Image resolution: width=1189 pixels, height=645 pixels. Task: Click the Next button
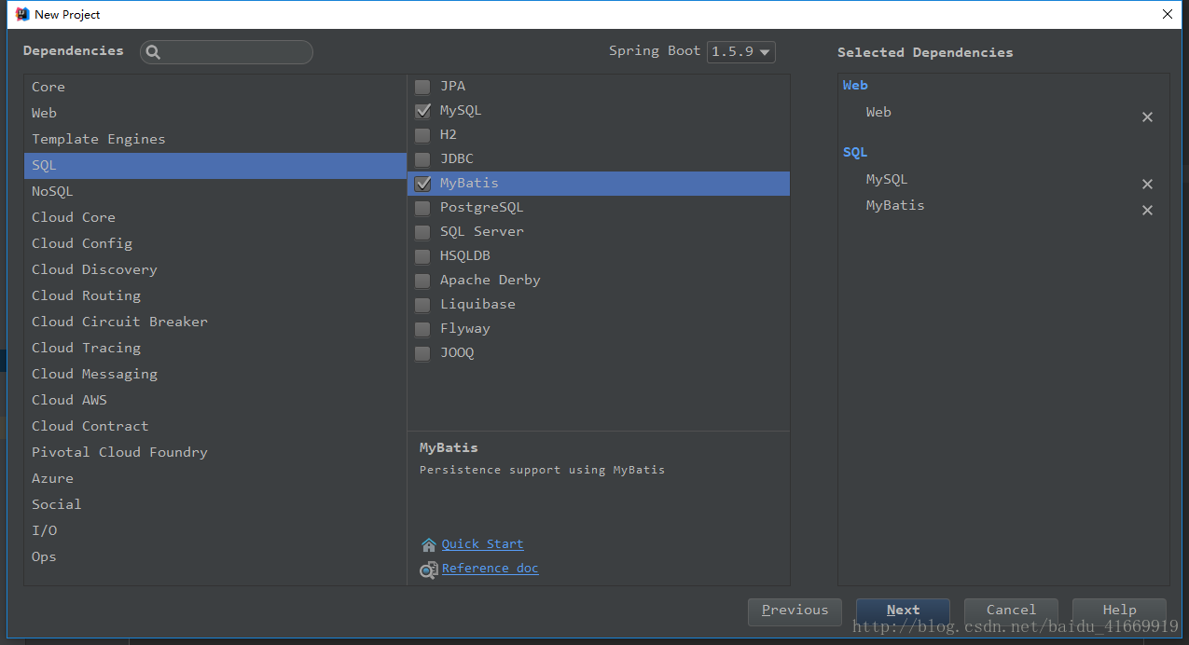coord(903,611)
